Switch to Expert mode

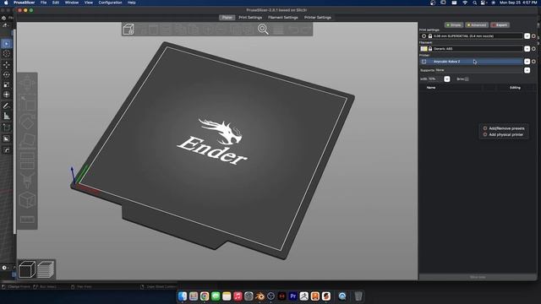[x=500, y=24]
